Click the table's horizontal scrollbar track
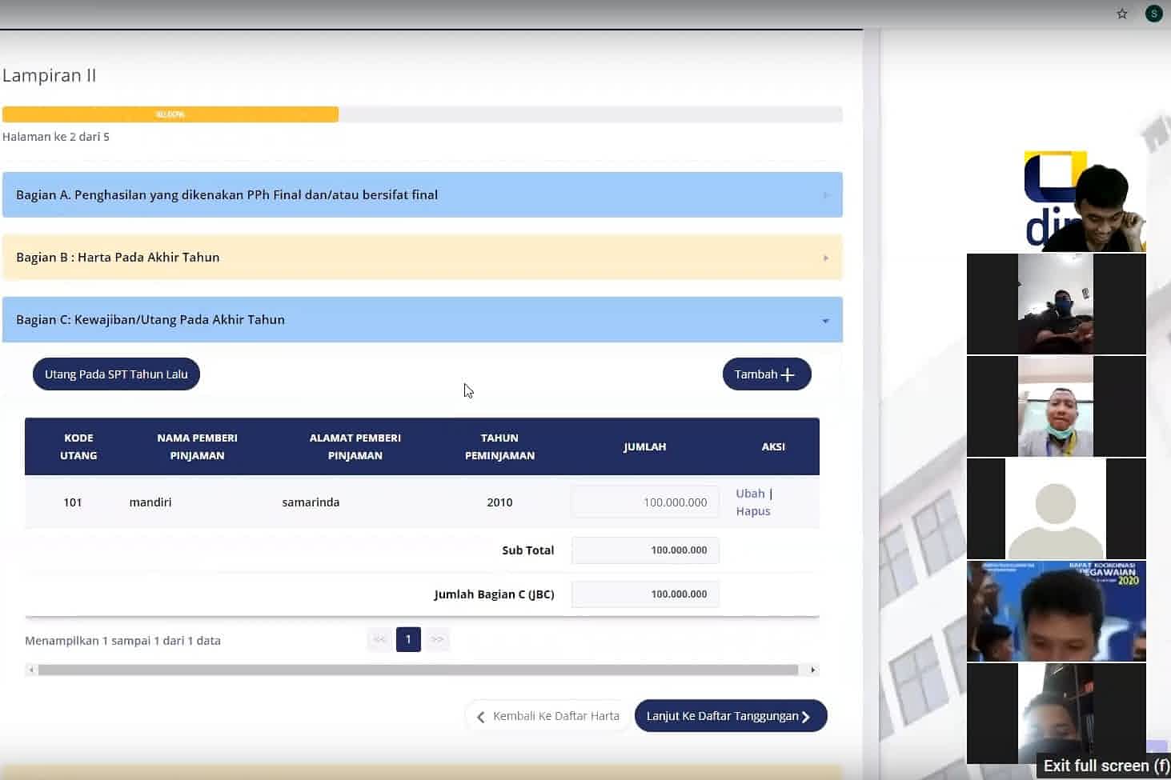This screenshot has height=780, width=1171. coord(418,670)
